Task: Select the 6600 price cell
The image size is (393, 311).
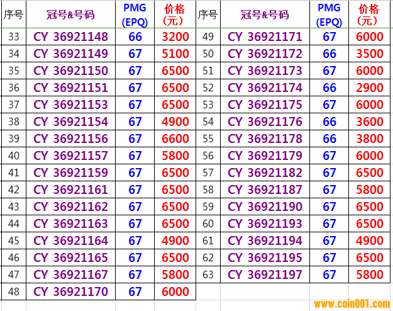Action: coord(175,139)
